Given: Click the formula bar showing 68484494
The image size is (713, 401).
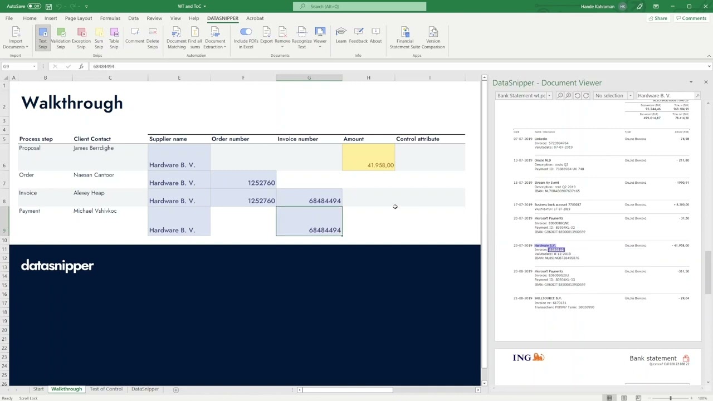Looking at the screenshot, I should (398, 66).
